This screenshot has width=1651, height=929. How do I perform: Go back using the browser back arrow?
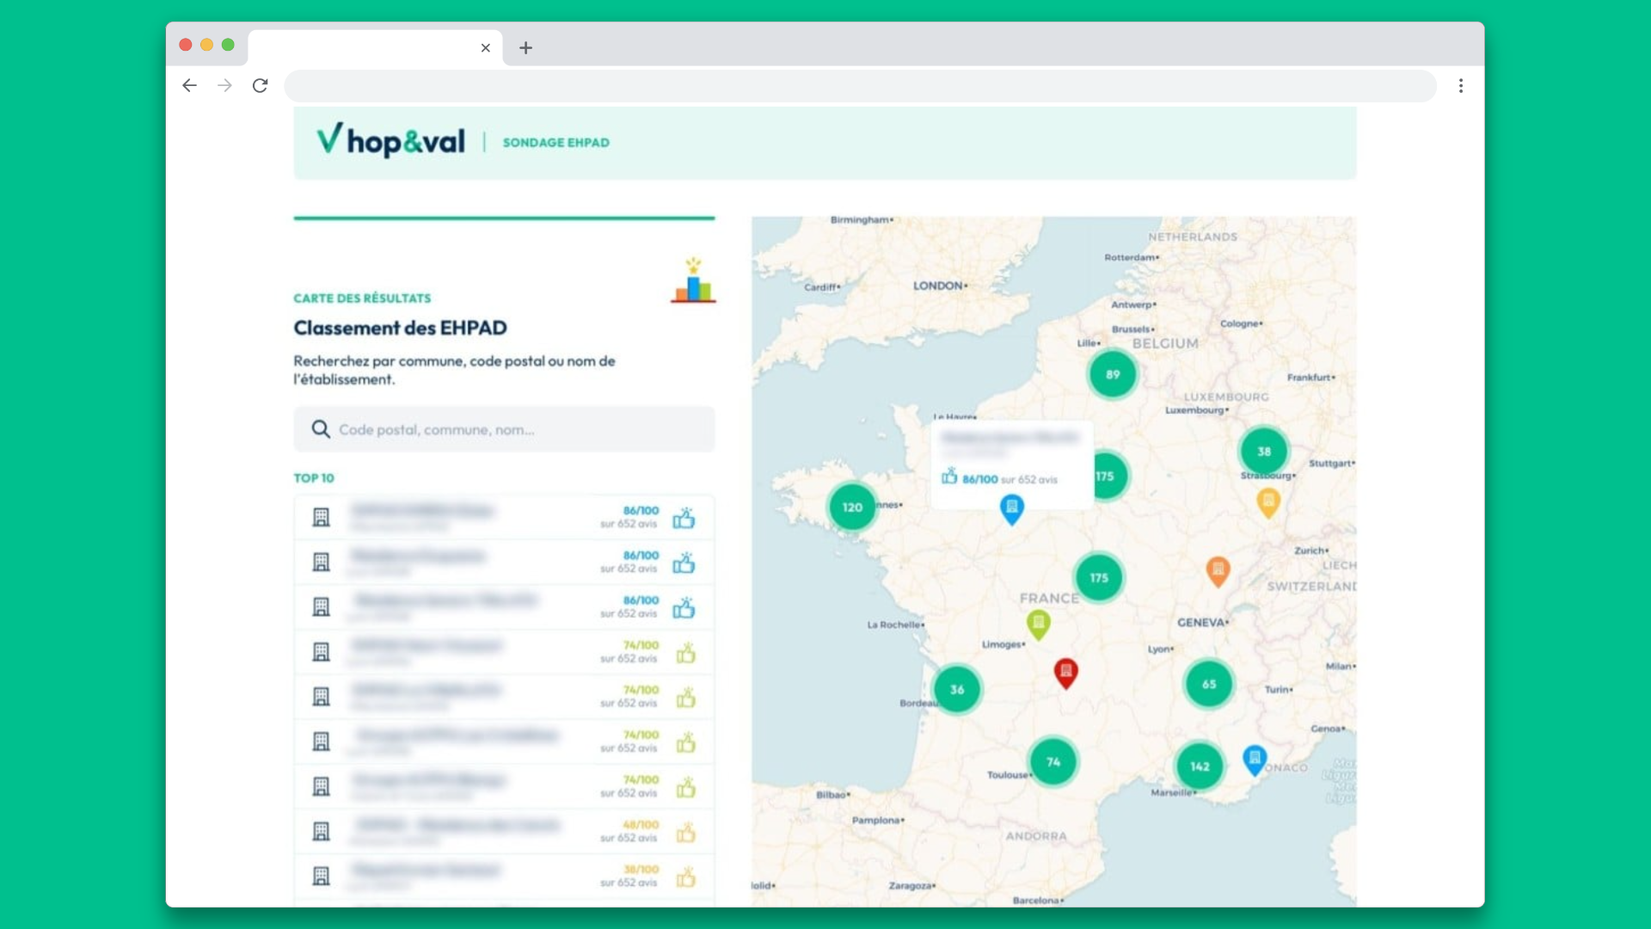189,85
